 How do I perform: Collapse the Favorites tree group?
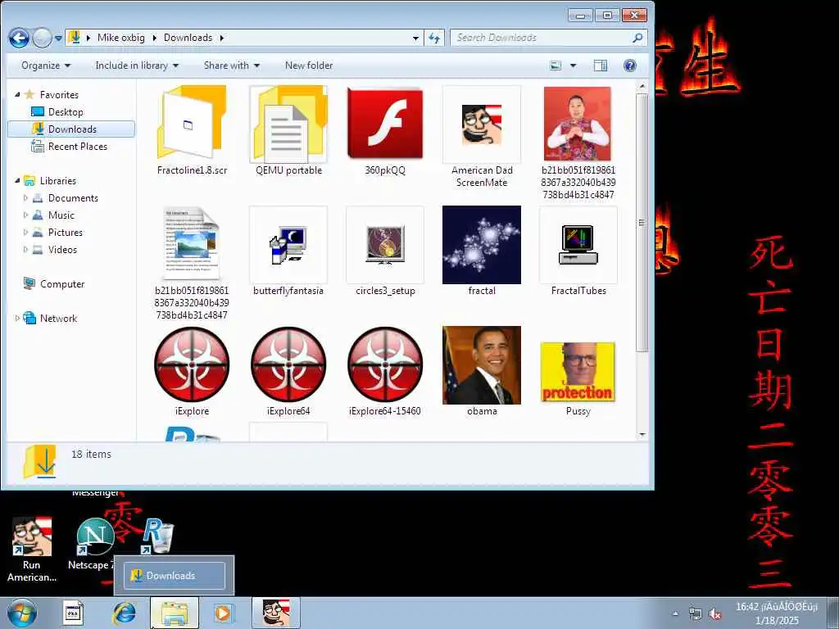[17, 94]
